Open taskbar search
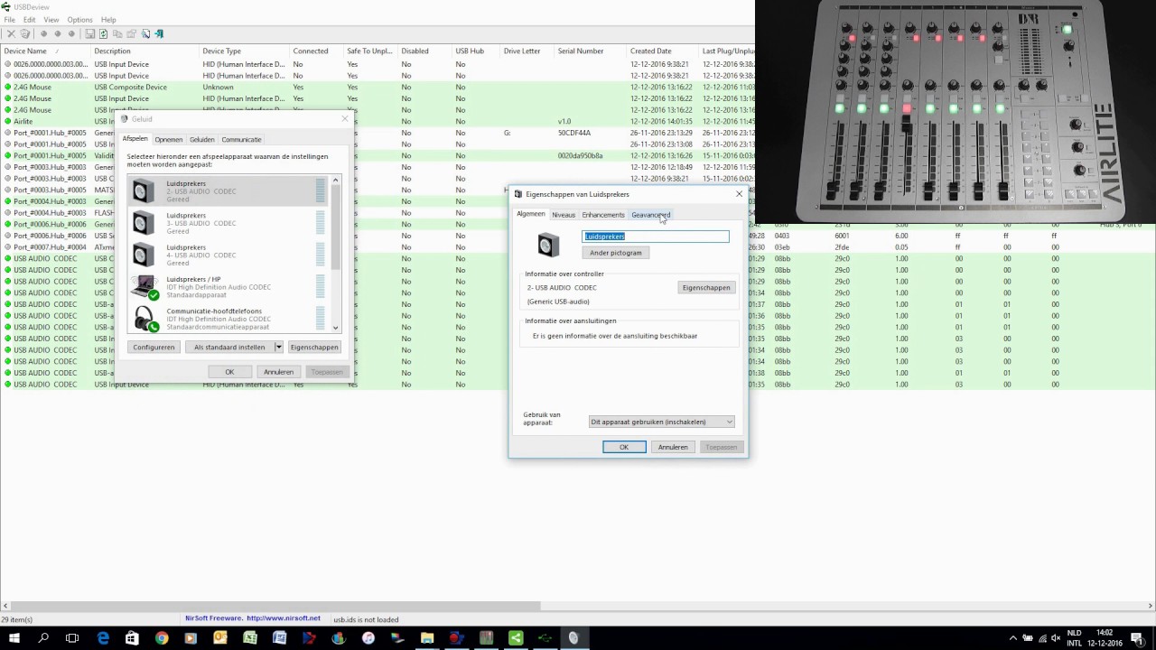1156x650 pixels. [x=42, y=638]
